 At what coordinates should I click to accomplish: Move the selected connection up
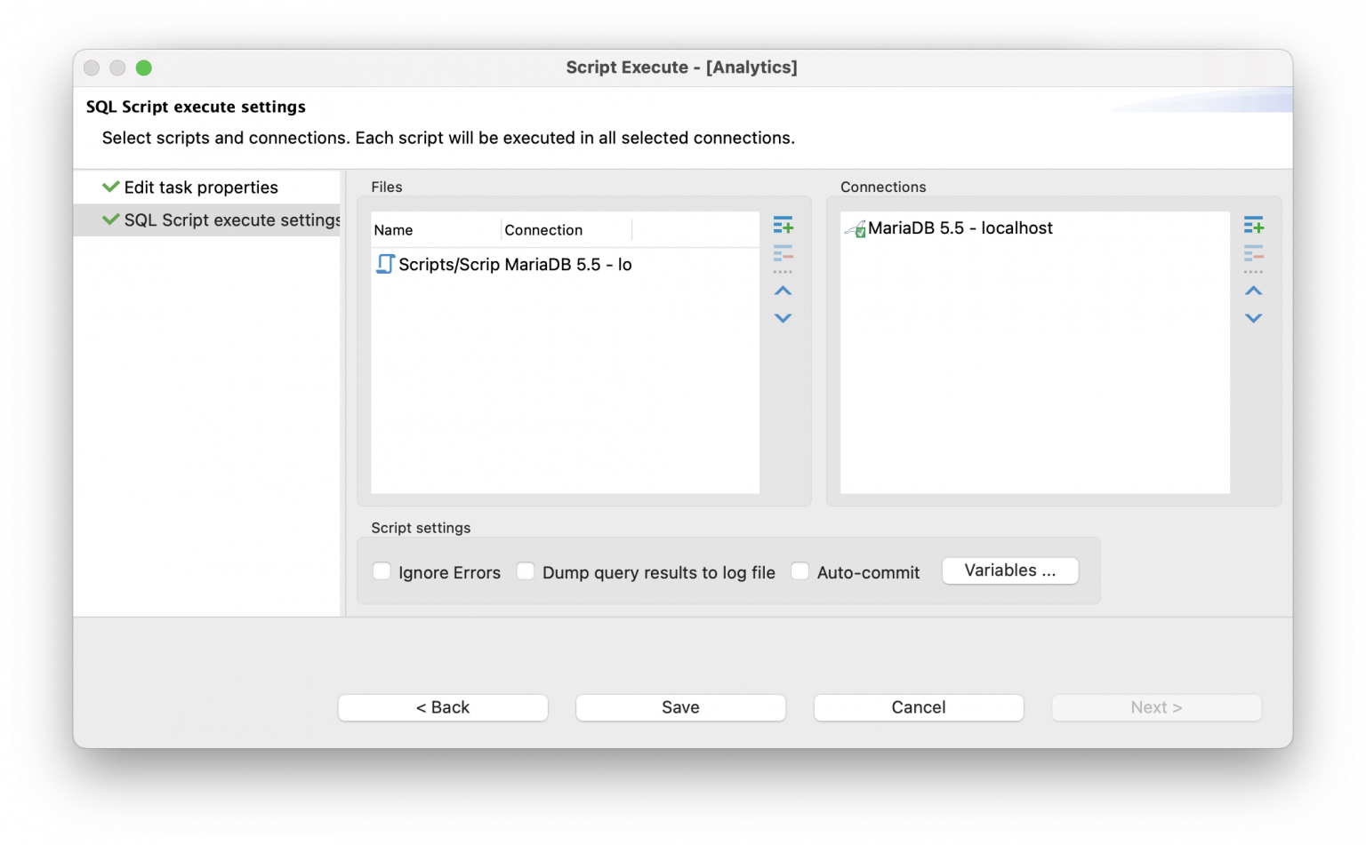pos(1254,291)
